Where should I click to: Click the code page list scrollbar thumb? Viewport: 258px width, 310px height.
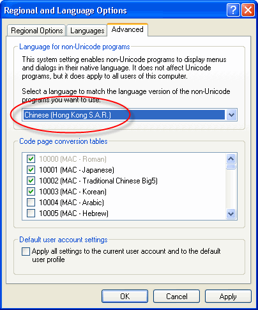(x=231, y=167)
